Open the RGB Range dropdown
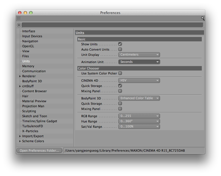This screenshot has width=221, height=176. coord(139,116)
